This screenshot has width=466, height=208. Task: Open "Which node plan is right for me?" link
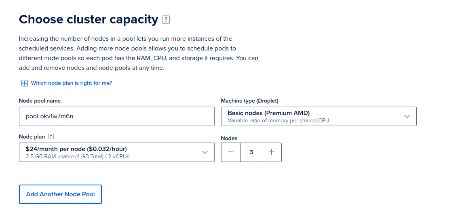point(71,83)
